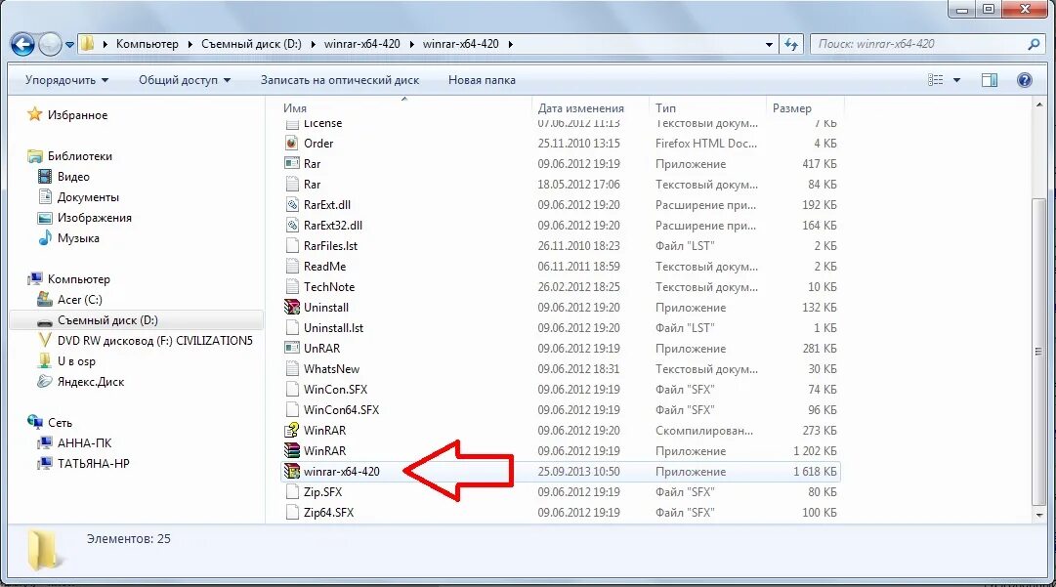Sort by 'Дата изменения' column header
The width and height of the screenshot is (1056, 587).
coord(580,107)
